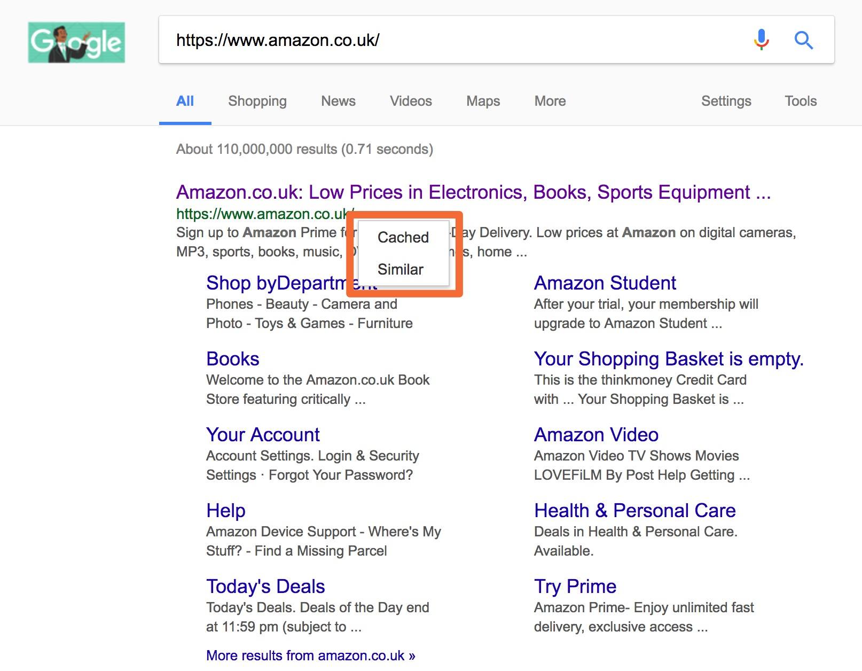862x671 pixels.
Task: Switch to the News tab
Action: [x=338, y=101]
